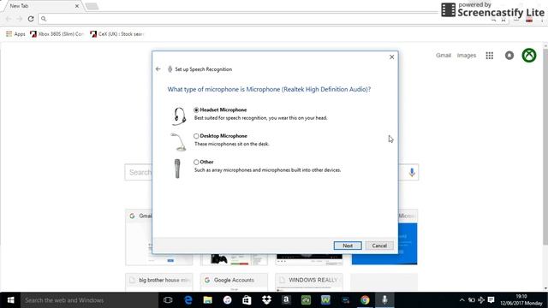548x308 pixels.
Task: Switch to Speech Recognition taskbar icon
Action: [384, 300]
